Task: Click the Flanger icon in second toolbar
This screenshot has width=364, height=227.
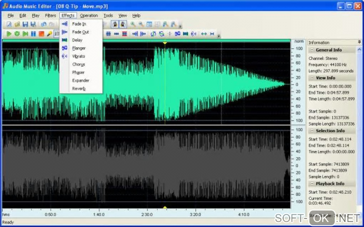Action: [178, 34]
